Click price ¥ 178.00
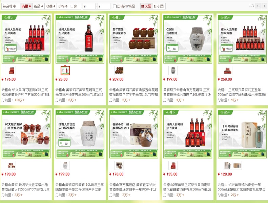The image size is (268, 203). point(117,174)
